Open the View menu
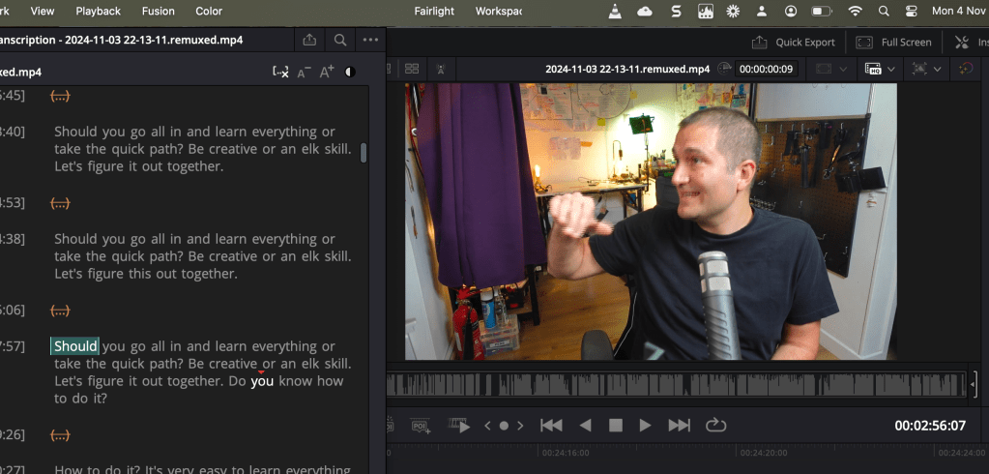 click(x=43, y=11)
